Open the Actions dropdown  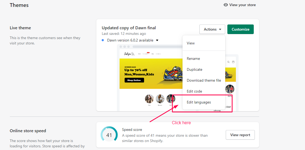pos(212,29)
